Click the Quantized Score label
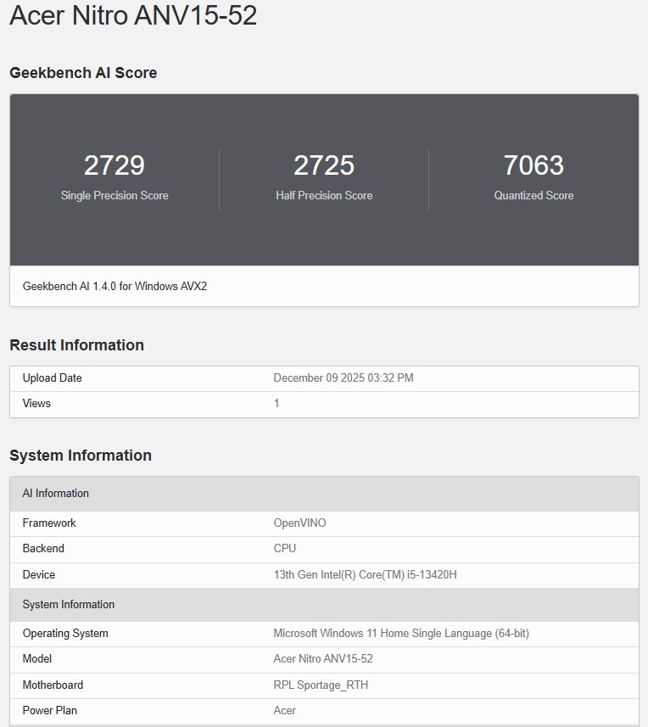The width and height of the screenshot is (648, 727). pos(533,195)
